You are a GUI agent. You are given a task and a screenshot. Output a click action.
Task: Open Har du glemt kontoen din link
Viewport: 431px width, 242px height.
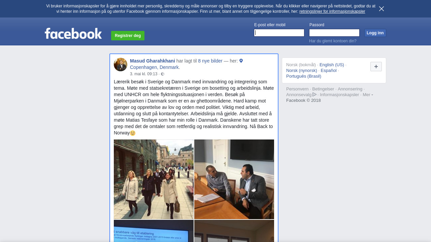pos(333,41)
